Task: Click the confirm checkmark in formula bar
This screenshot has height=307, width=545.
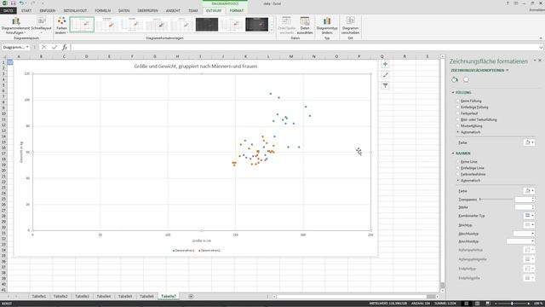Action: [54, 47]
